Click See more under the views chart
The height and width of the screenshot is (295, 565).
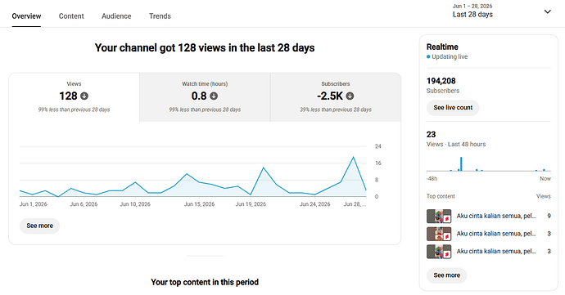click(39, 226)
